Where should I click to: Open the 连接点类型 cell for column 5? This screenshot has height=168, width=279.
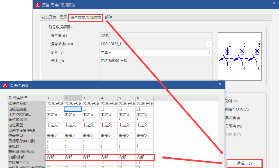(126, 104)
